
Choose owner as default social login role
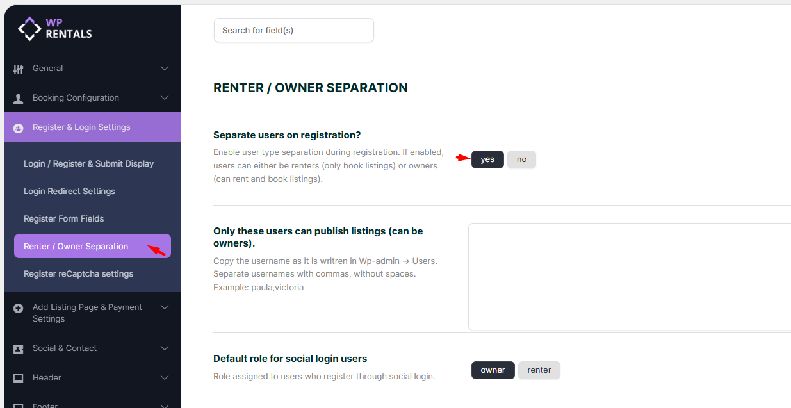pyautogui.click(x=493, y=370)
